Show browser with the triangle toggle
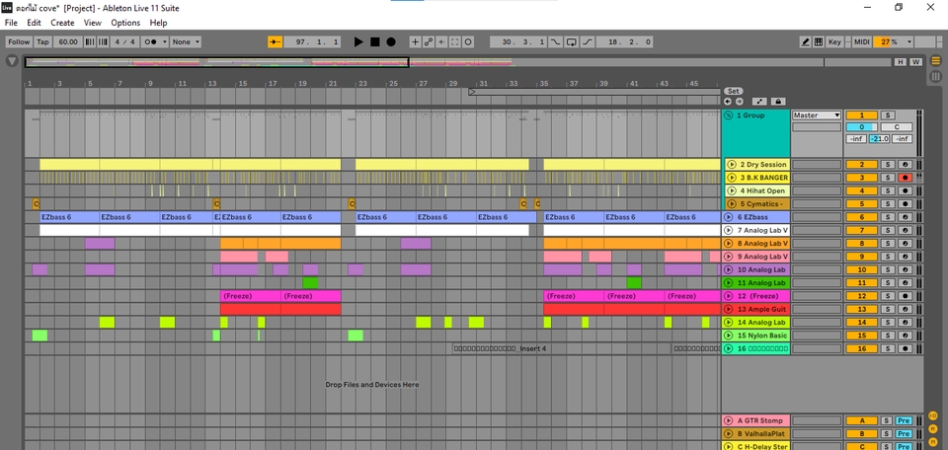948x450 pixels. tap(12, 61)
